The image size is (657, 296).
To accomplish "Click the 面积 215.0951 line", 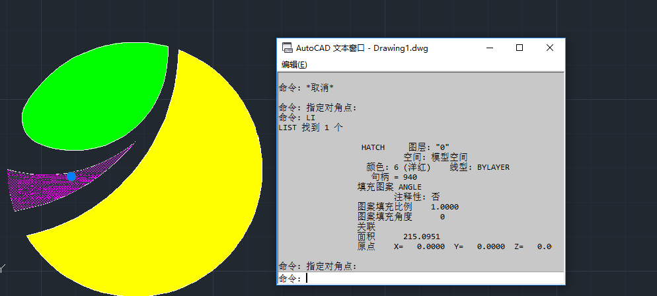I will [399, 237].
